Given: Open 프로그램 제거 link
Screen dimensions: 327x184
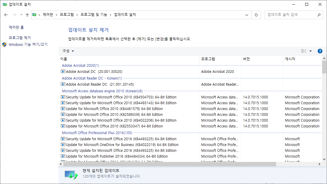Looking at the screenshot, I should click(x=19, y=38).
